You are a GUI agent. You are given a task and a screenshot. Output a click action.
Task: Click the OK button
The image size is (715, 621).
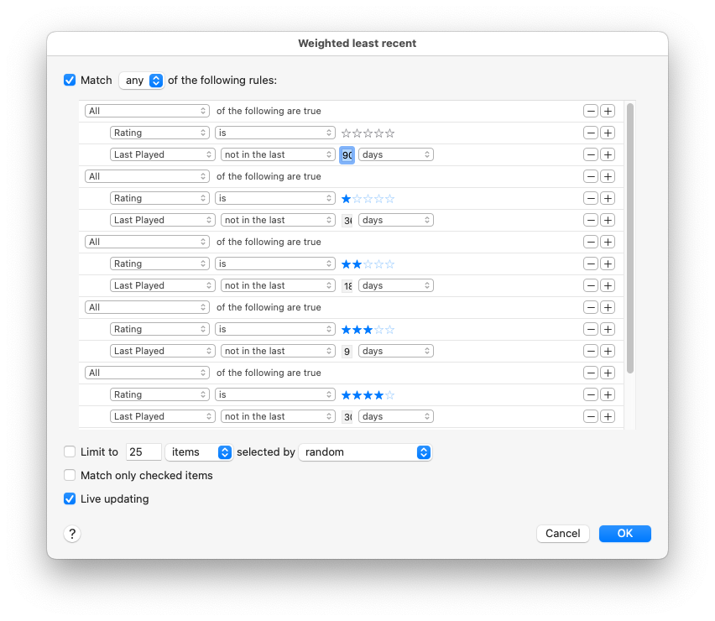click(x=624, y=534)
